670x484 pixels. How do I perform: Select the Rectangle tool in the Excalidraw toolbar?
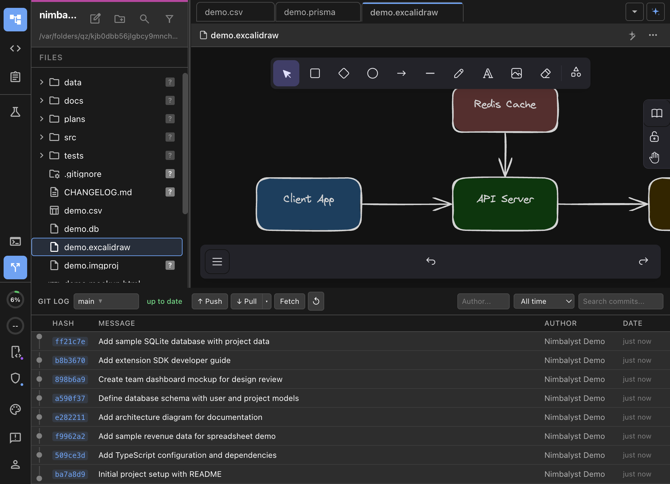pyautogui.click(x=315, y=73)
